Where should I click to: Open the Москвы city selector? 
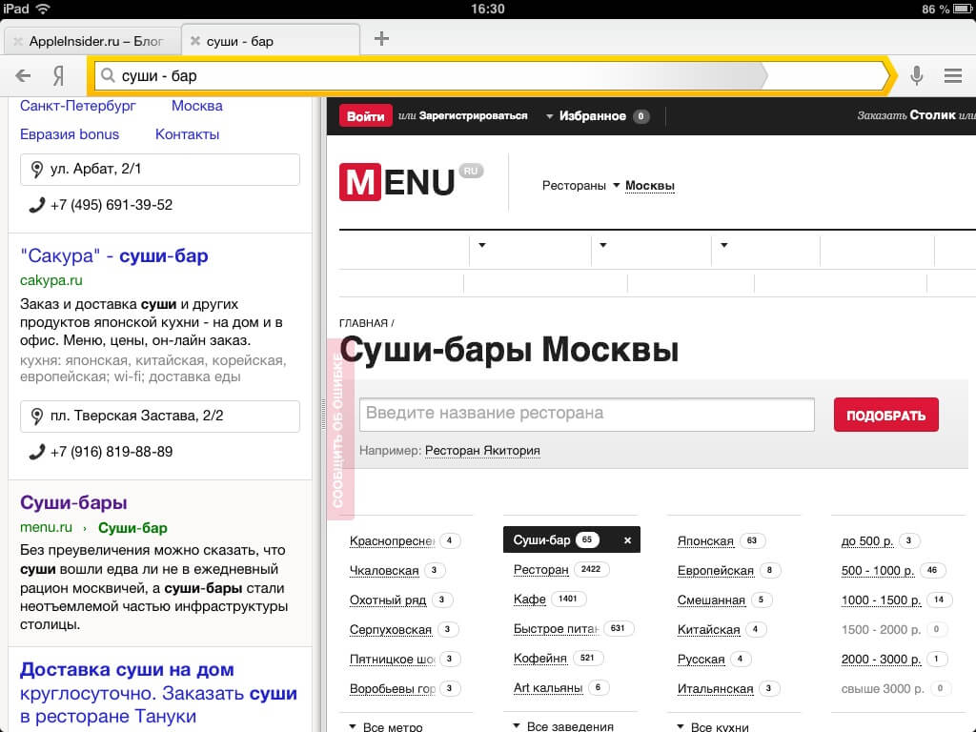[x=649, y=186]
